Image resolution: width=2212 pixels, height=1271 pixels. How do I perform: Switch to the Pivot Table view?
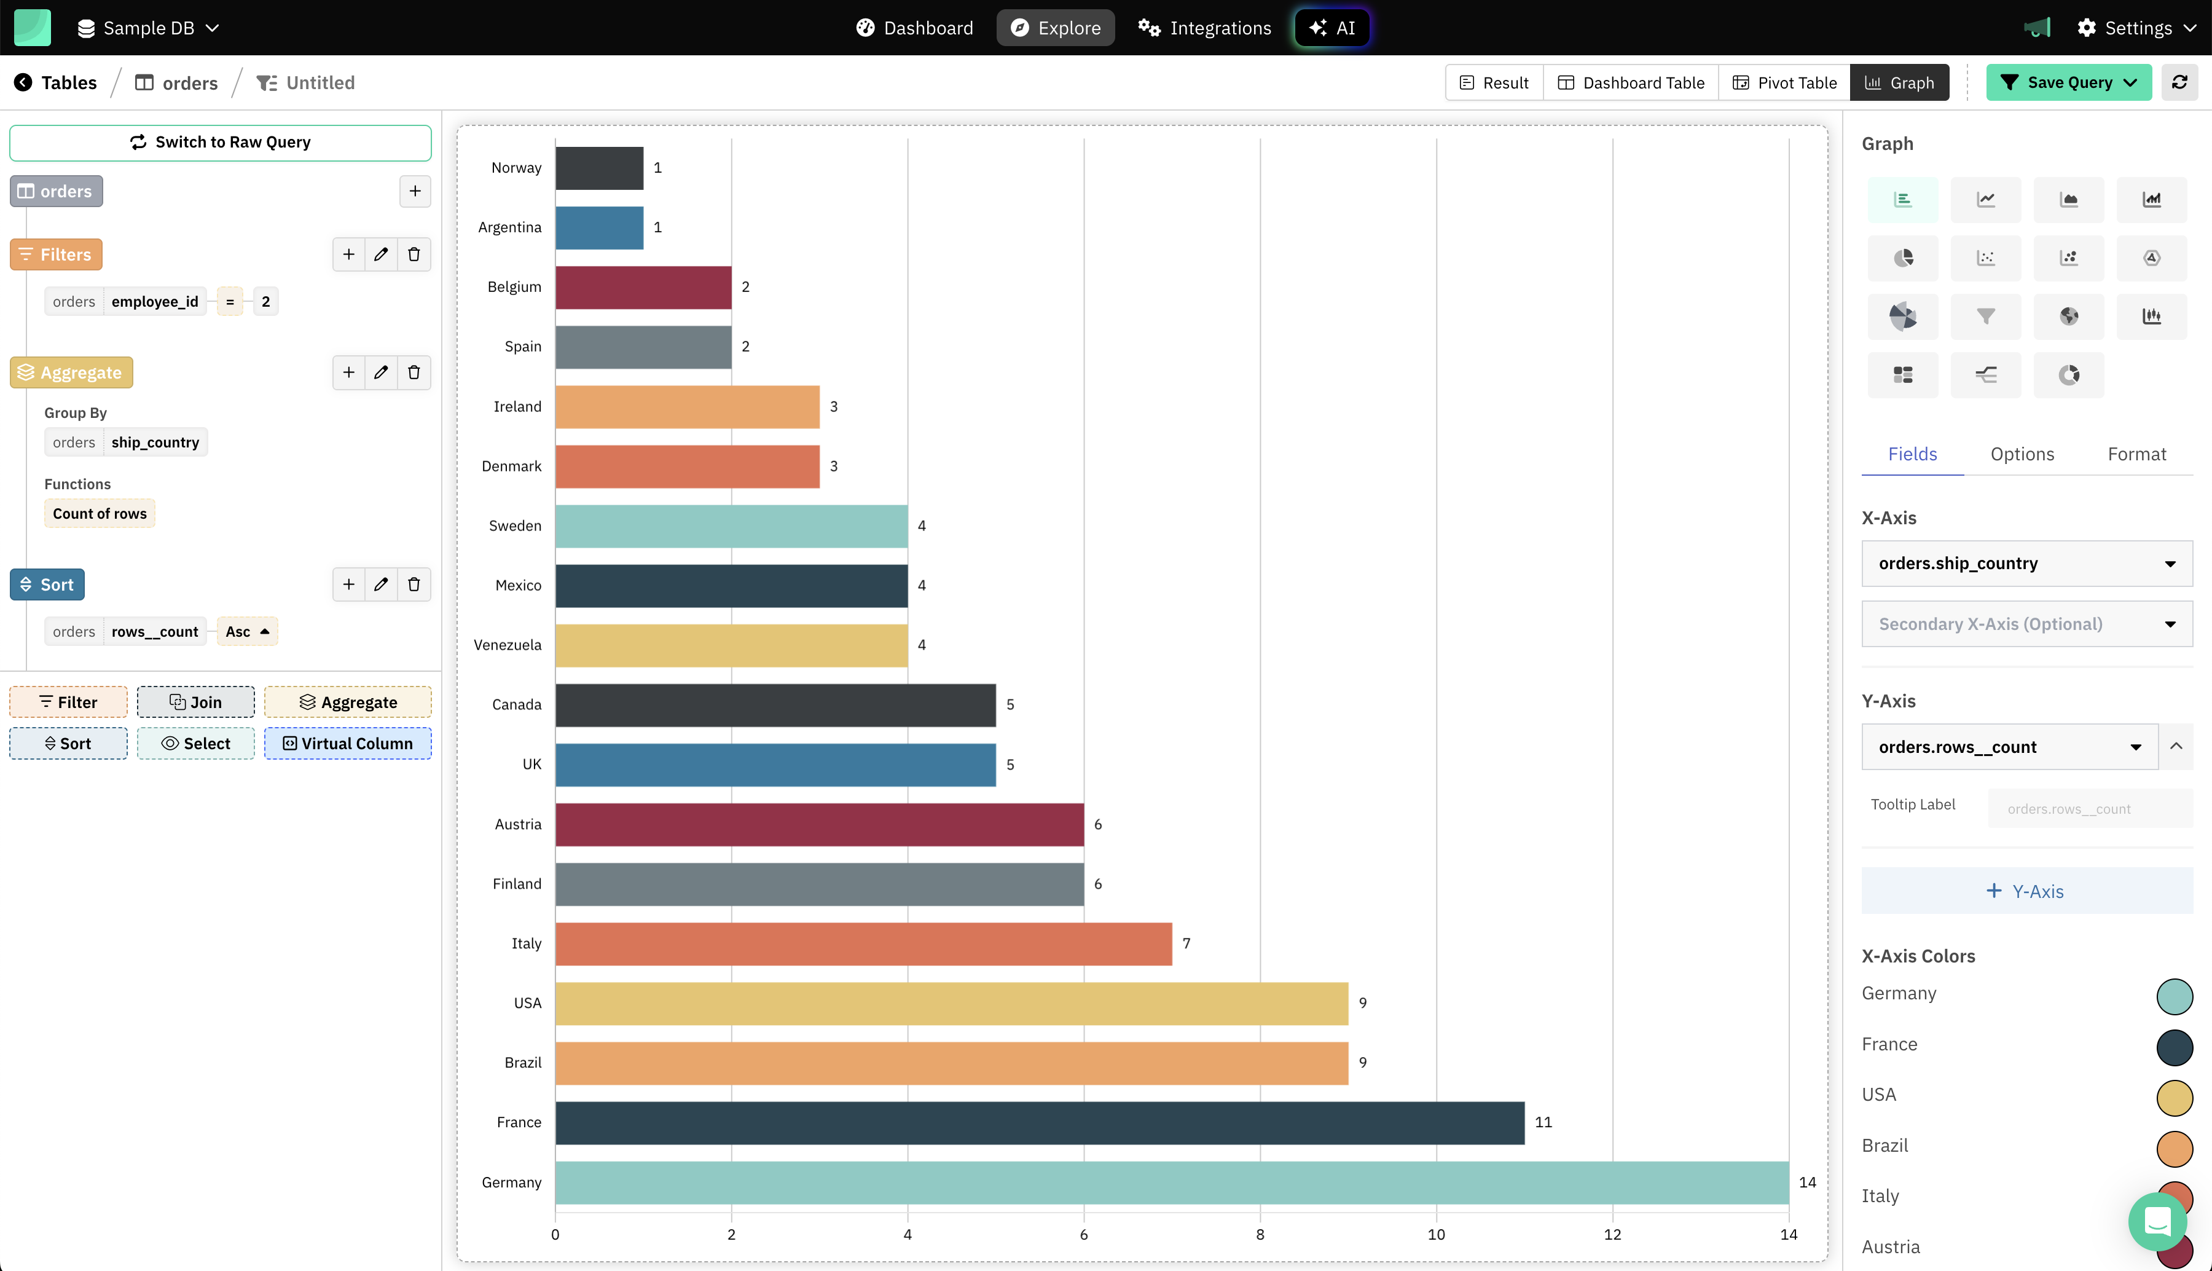tap(1784, 82)
